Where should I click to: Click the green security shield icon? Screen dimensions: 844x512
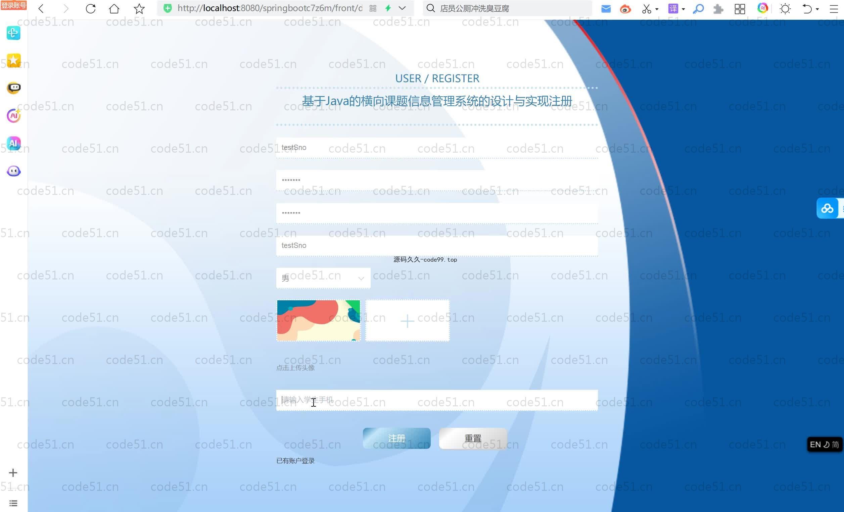(x=168, y=8)
